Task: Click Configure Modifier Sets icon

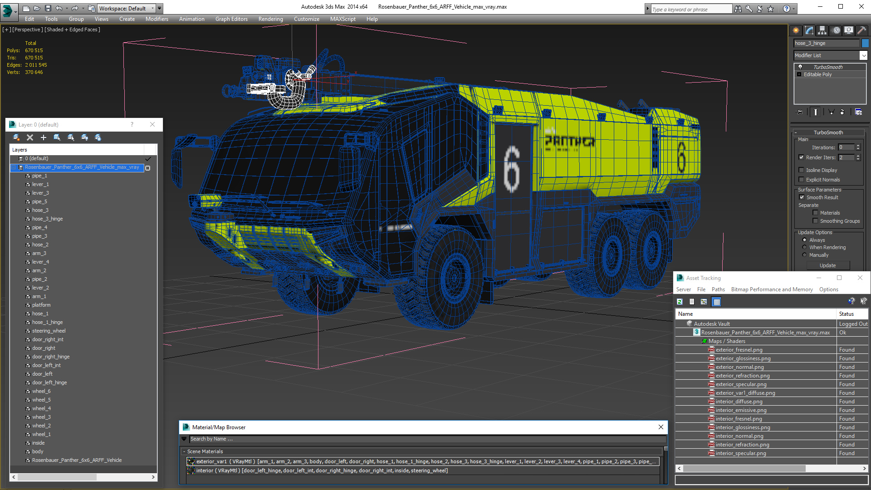Action: coord(858,112)
